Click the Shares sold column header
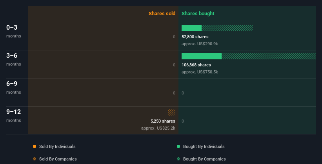 (162, 14)
